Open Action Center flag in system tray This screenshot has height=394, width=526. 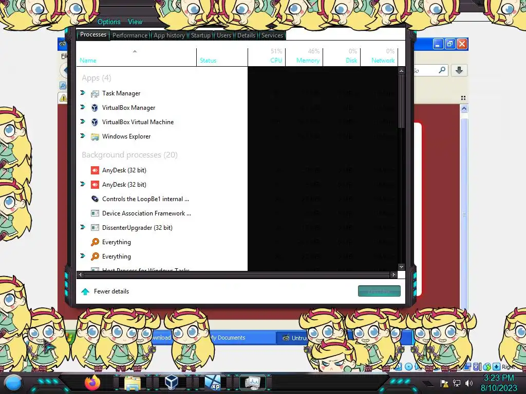444,383
